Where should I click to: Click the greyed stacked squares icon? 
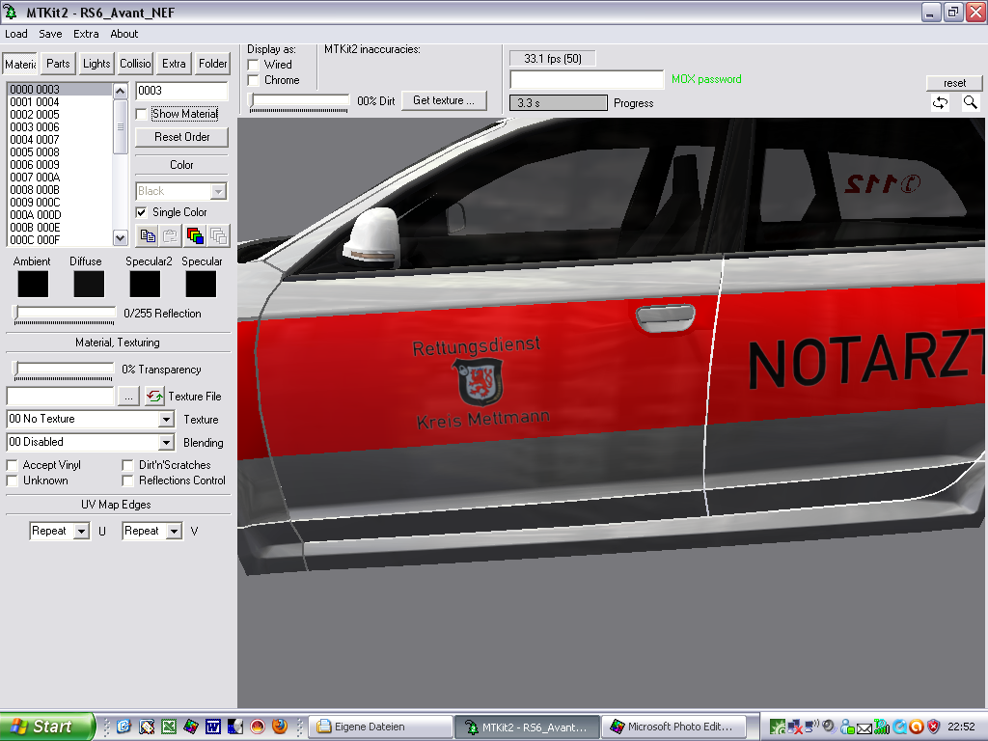tap(219, 235)
